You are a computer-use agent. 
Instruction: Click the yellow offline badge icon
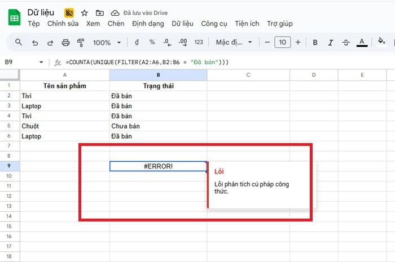click(x=69, y=13)
